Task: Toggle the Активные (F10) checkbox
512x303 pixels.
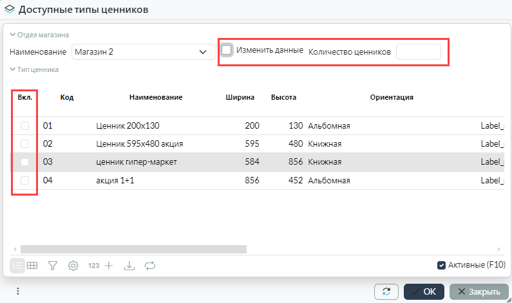Action: [441, 264]
